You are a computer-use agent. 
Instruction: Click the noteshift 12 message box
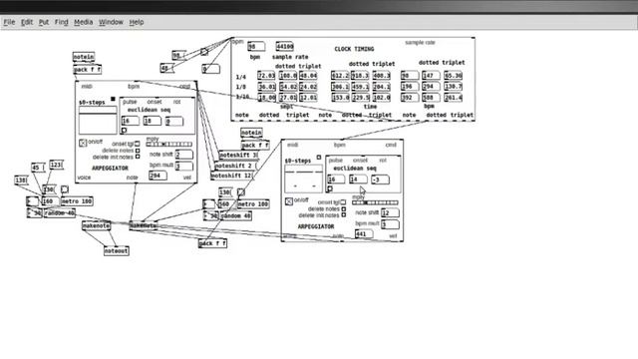[231, 176]
